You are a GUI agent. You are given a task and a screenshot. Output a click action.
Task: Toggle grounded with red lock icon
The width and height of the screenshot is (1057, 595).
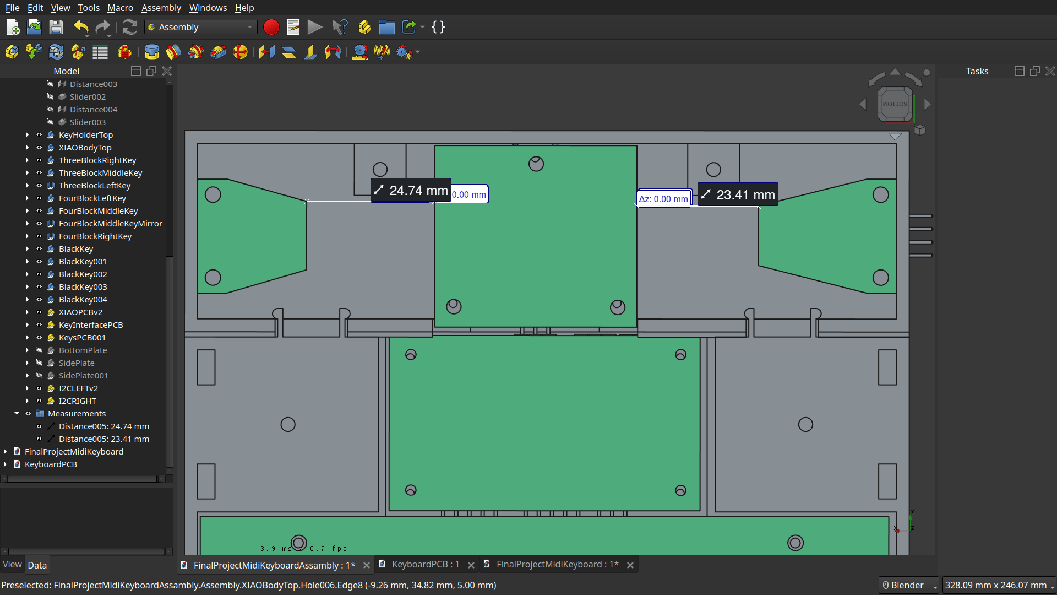125,52
